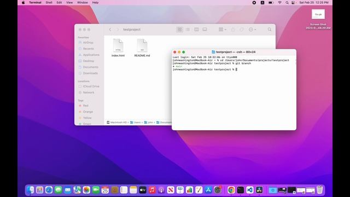Click Finder forward navigation arrow
The image size is (350, 197).
(x=118, y=30)
